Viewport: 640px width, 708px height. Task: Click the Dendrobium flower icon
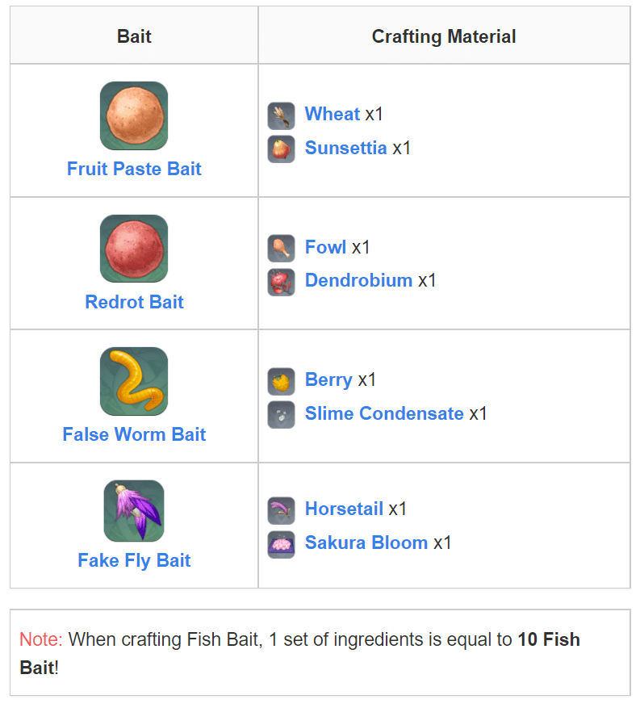(281, 283)
